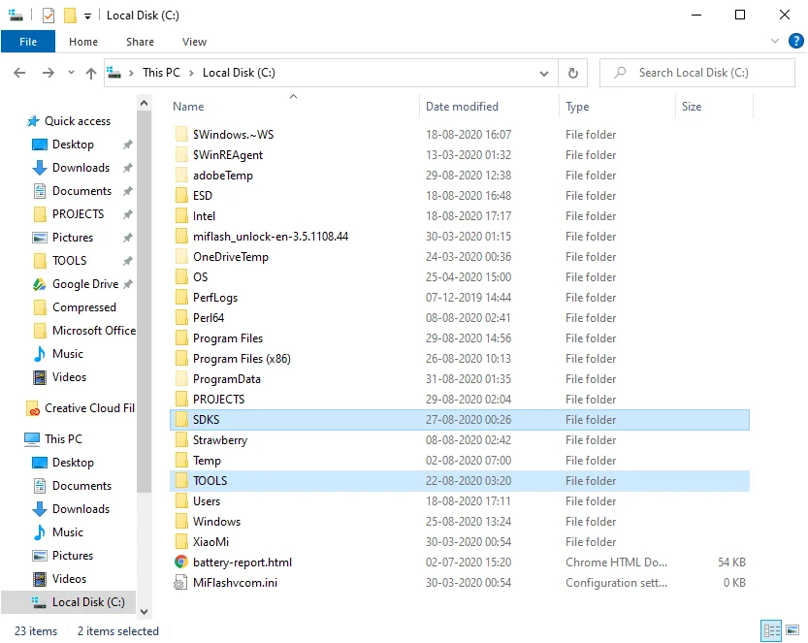Image resolution: width=808 pixels, height=643 pixels.
Task: Click the Search Local Disk (C:) field
Action: (x=697, y=73)
